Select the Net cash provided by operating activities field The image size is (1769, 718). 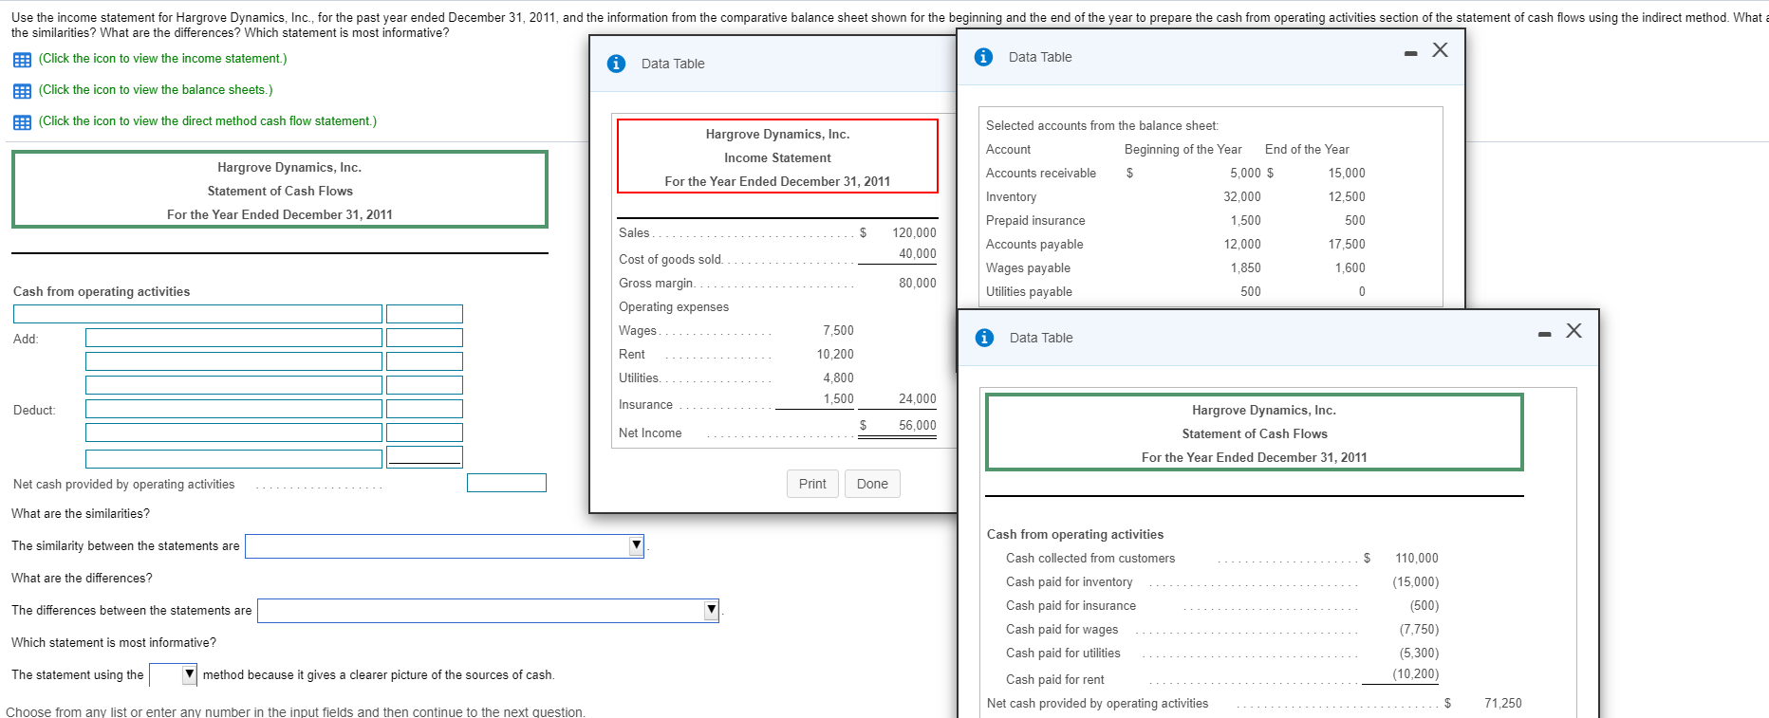coord(507,483)
